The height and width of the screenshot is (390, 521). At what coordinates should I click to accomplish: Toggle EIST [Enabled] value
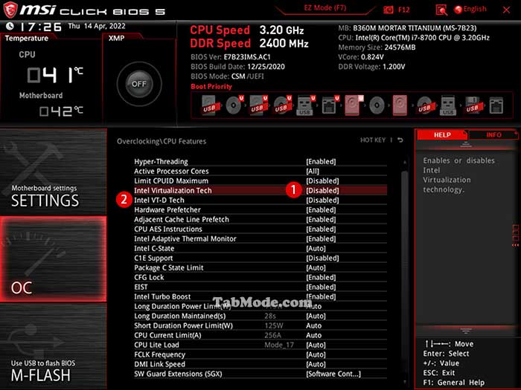pos(321,287)
